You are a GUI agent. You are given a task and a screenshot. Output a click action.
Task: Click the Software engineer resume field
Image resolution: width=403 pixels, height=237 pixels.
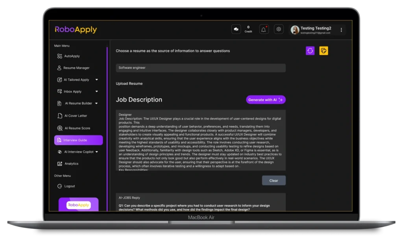(x=201, y=68)
